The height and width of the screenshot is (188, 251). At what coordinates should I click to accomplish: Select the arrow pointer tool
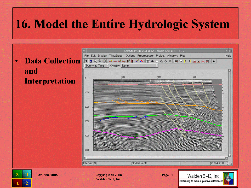87,61
